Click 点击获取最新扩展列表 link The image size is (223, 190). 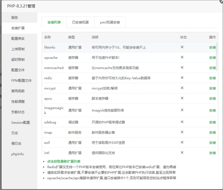pos(64,162)
